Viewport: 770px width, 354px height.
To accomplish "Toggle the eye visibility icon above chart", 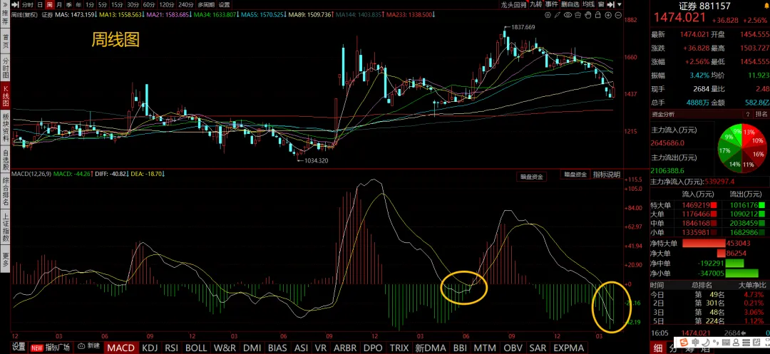I will tap(568, 15).
